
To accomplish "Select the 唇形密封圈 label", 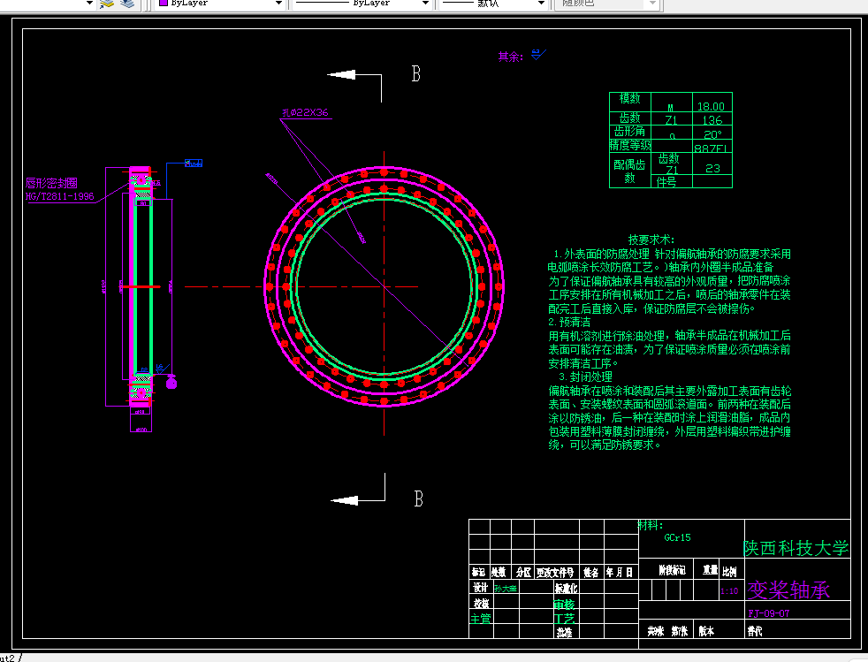I will coord(51,183).
